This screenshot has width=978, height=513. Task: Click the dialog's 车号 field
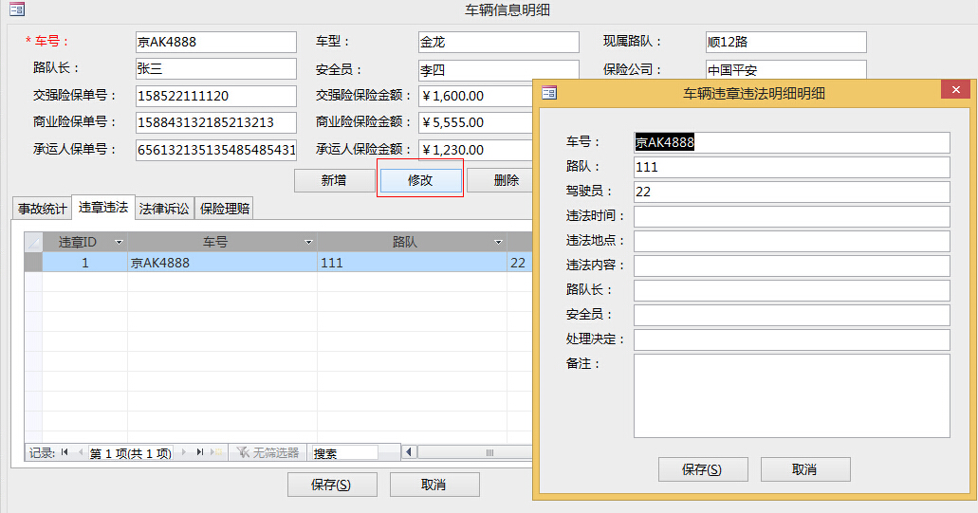791,142
